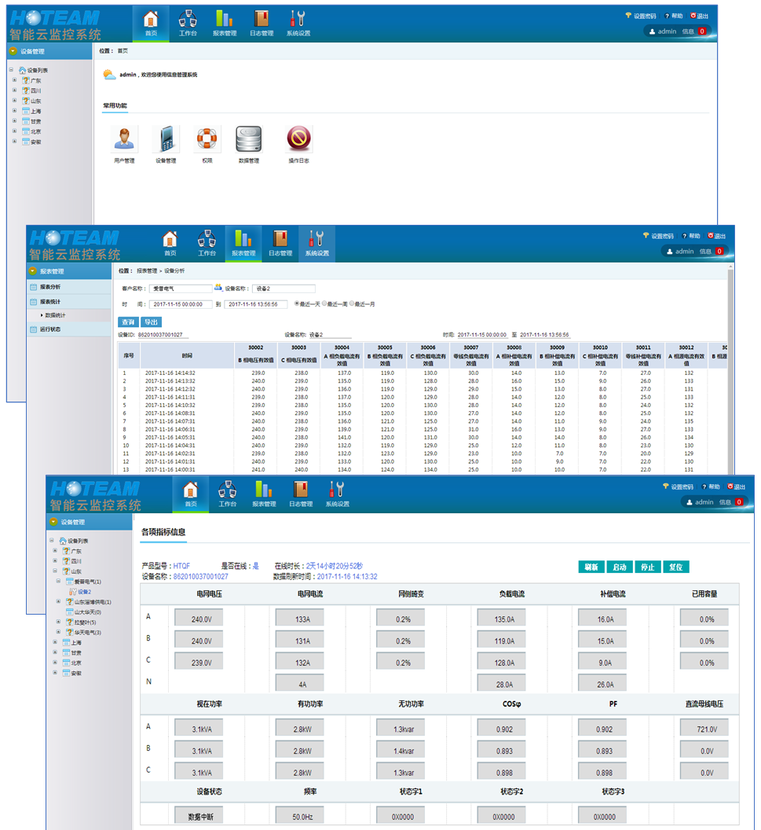Choose the 最近一月 radio option
761x830 pixels.
(352, 303)
